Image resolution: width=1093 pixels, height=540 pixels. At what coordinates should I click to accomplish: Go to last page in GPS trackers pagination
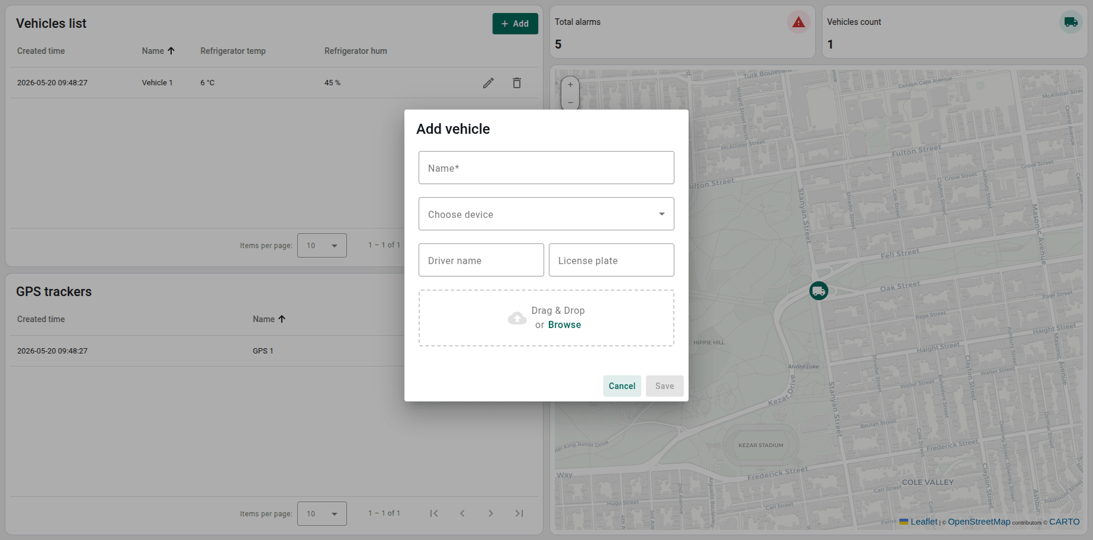(x=519, y=513)
